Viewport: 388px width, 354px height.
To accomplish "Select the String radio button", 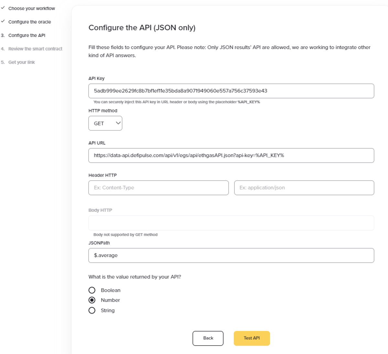I will pos(92,310).
